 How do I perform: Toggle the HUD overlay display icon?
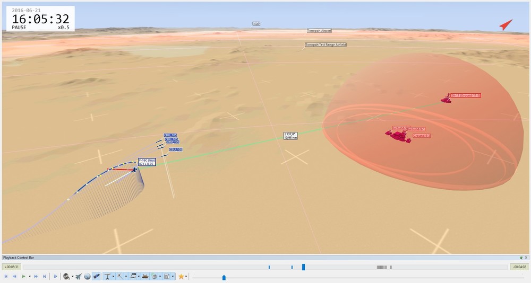click(133, 277)
